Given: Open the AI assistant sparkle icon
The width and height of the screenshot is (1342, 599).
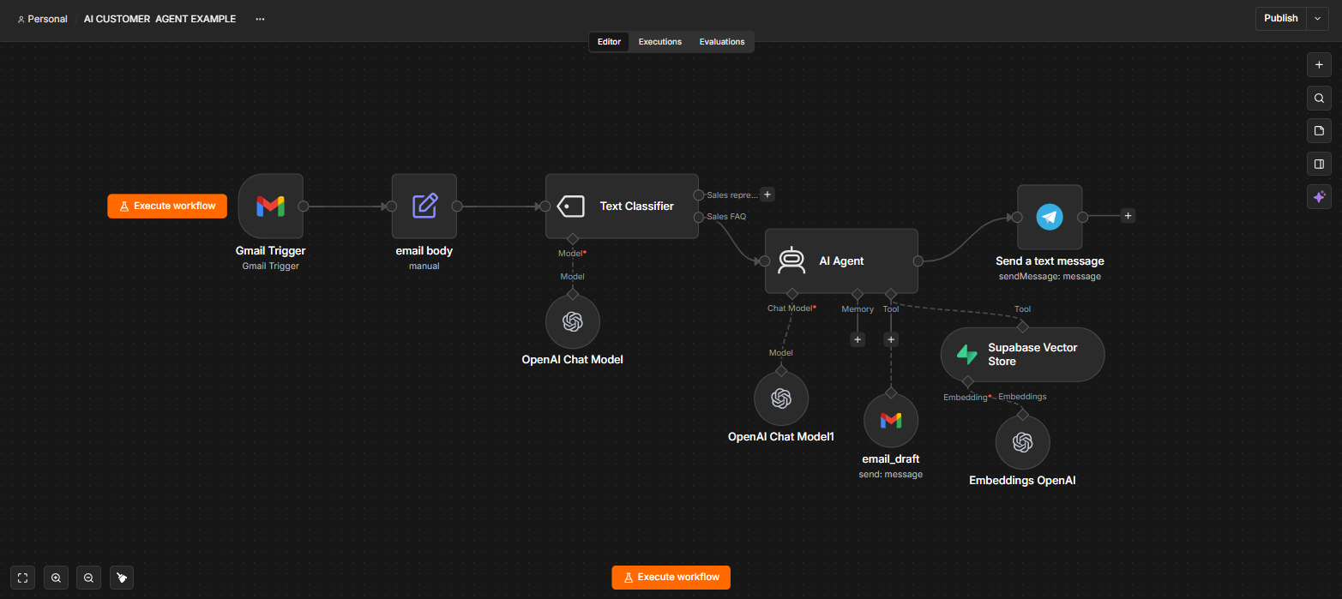Looking at the screenshot, I should point(1319,196).
